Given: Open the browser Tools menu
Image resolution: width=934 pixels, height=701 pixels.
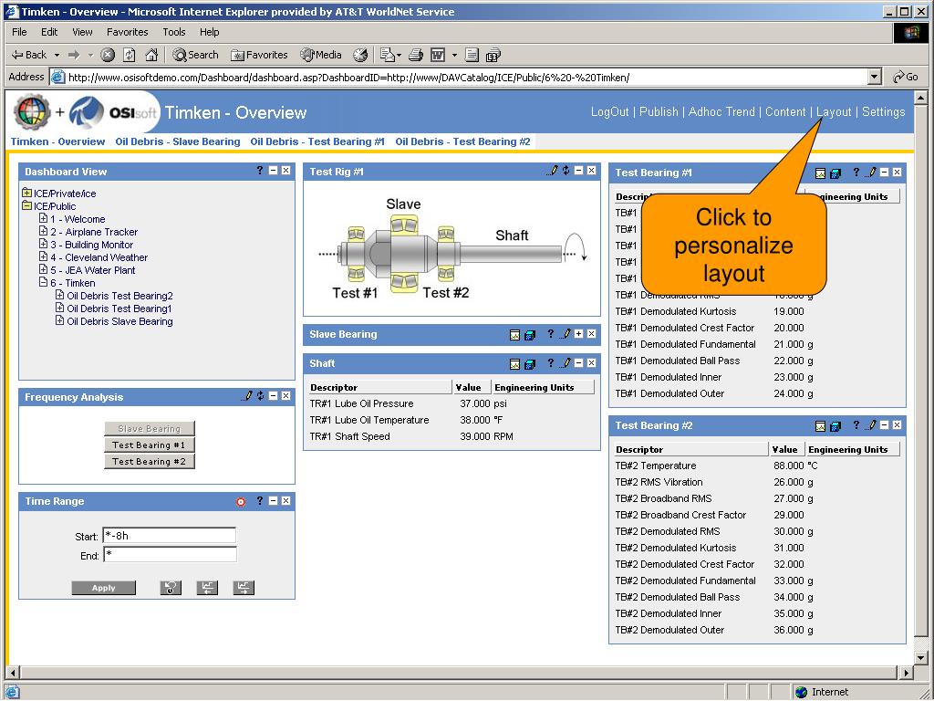Looking at the screenshot, I should (x=174, y=32).
